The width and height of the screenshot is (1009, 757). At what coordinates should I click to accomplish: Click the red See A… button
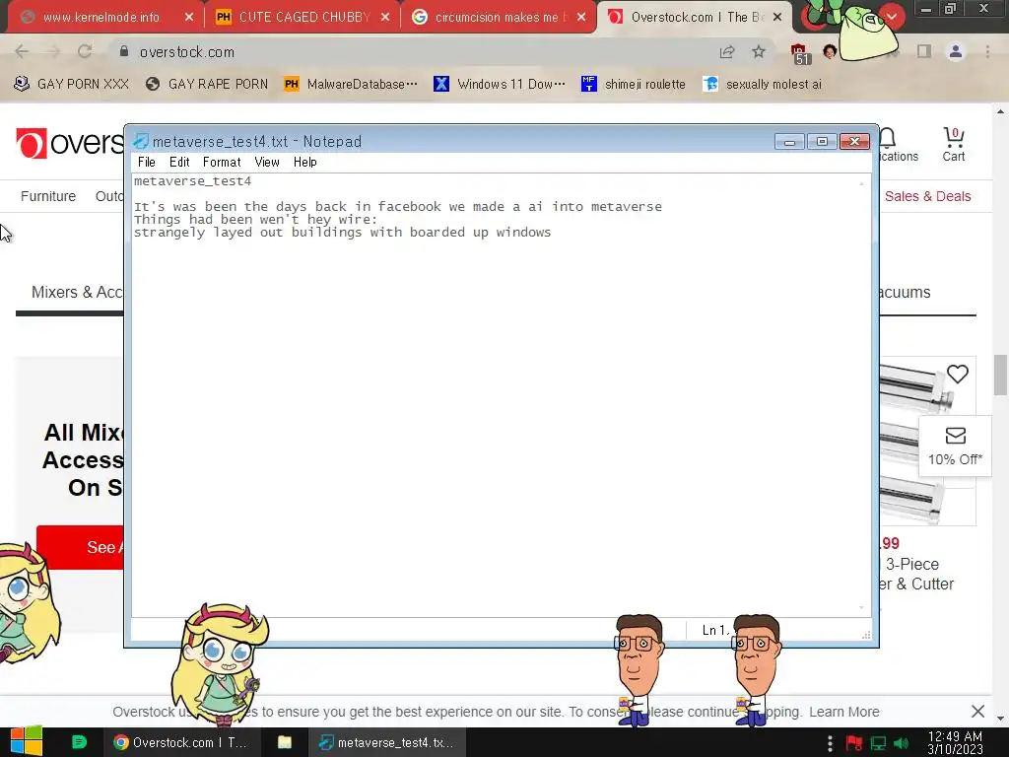coord(81,547)
